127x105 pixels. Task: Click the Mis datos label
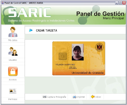click(x=13, y=40)
